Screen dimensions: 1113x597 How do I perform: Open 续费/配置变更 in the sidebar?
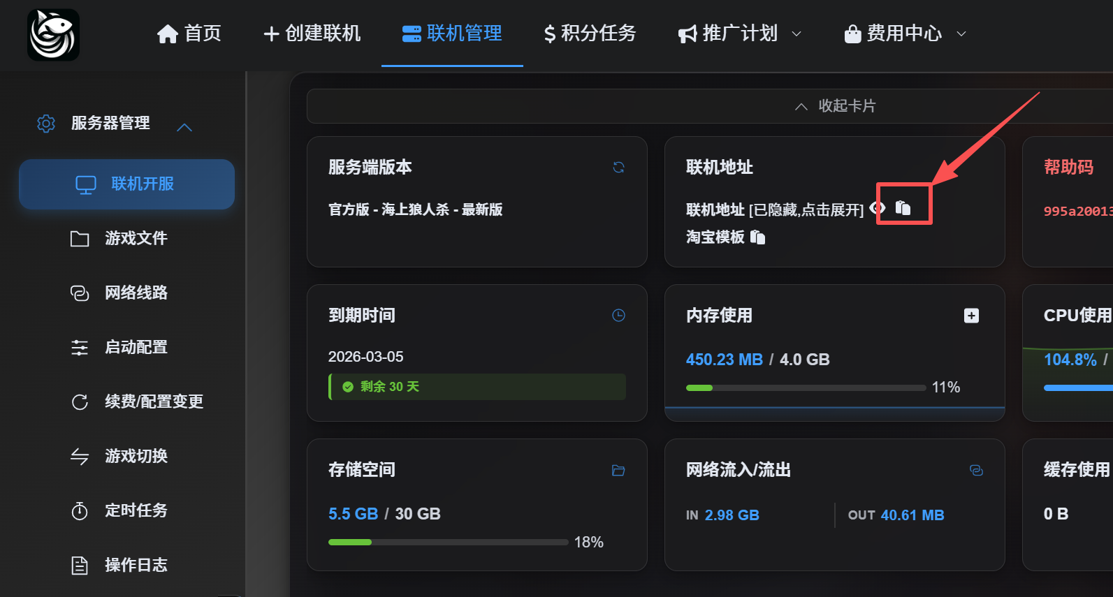153,401
